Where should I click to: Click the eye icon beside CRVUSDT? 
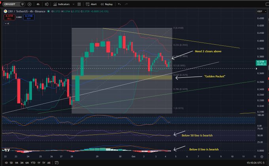click(22, 4)
